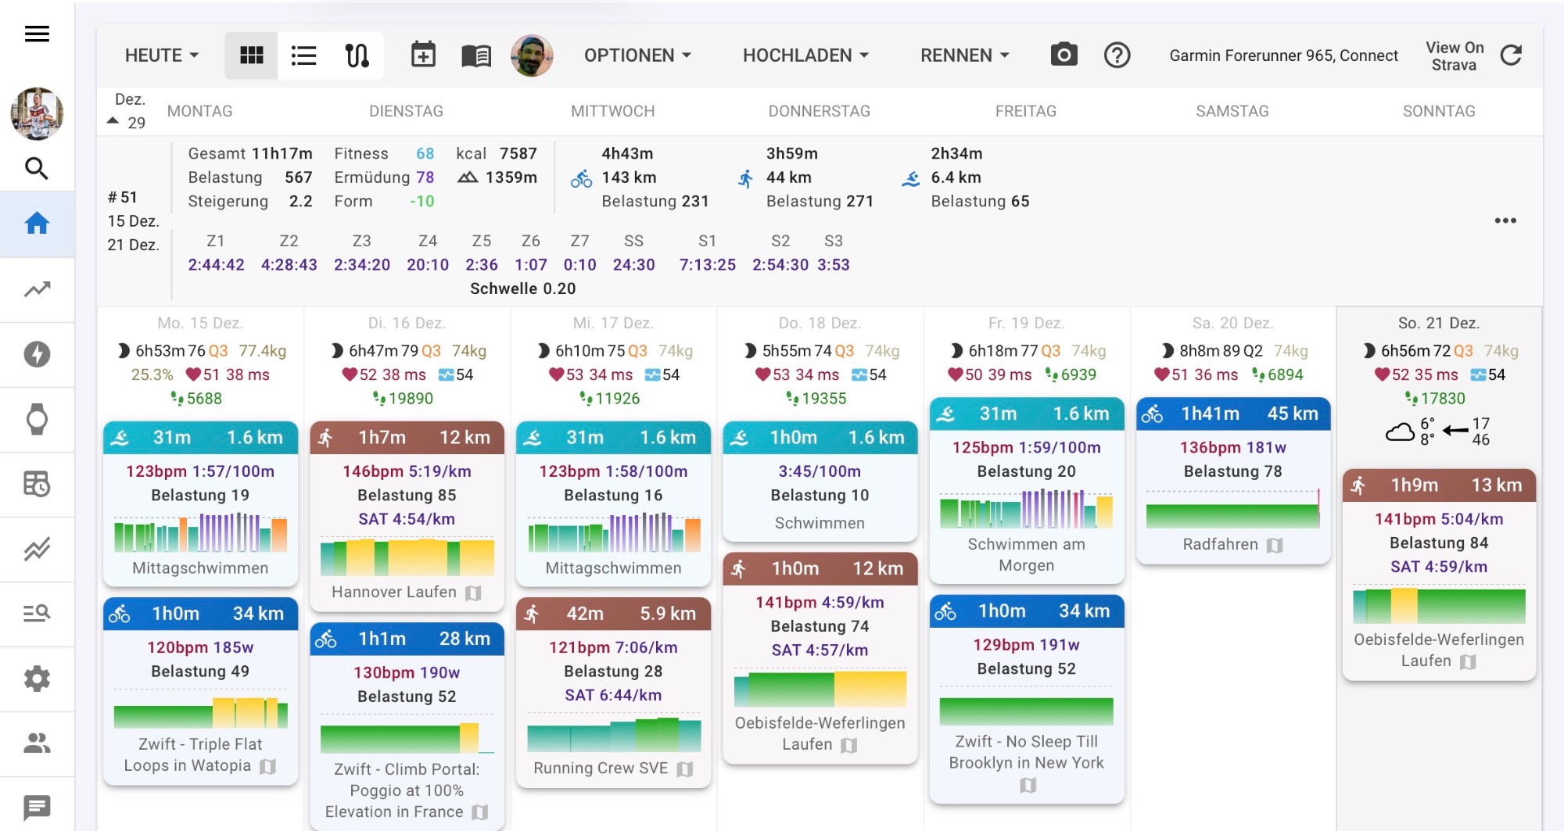Open the help question mark
Image resolution: width=1564 pixels, height=831 pixels.
pyautogui.click(x=1117, y=55)
